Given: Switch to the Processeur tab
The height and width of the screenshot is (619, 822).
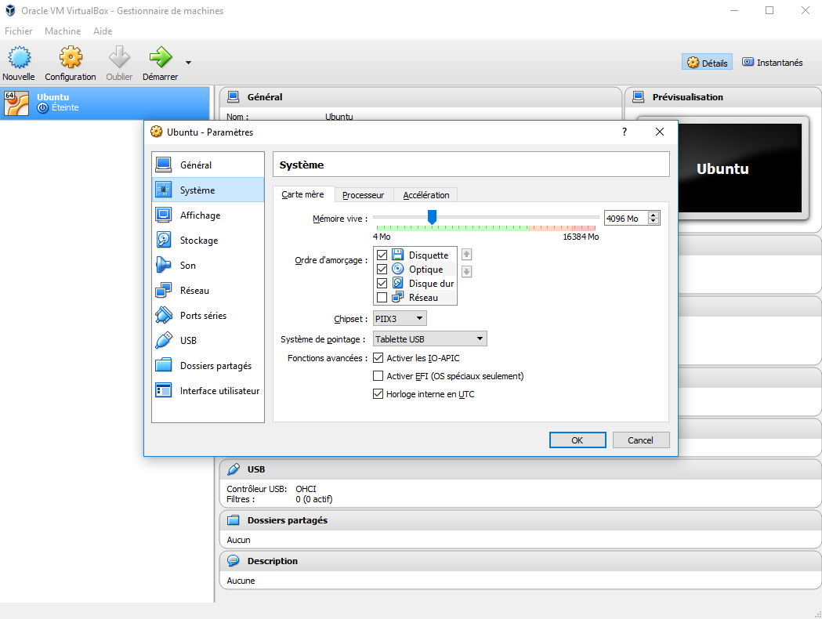Looking at the screenshot, I should [364, 194].
